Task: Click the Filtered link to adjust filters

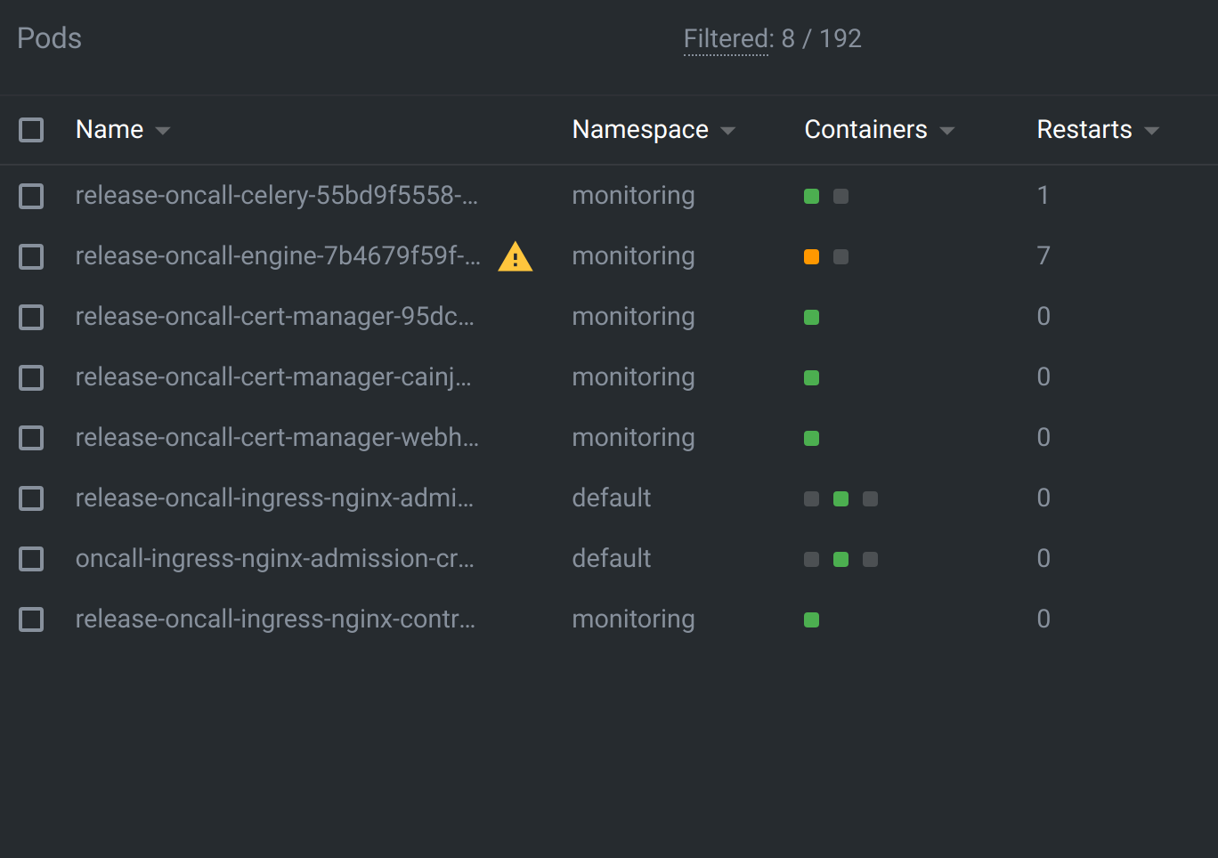Action: point(726,38)
